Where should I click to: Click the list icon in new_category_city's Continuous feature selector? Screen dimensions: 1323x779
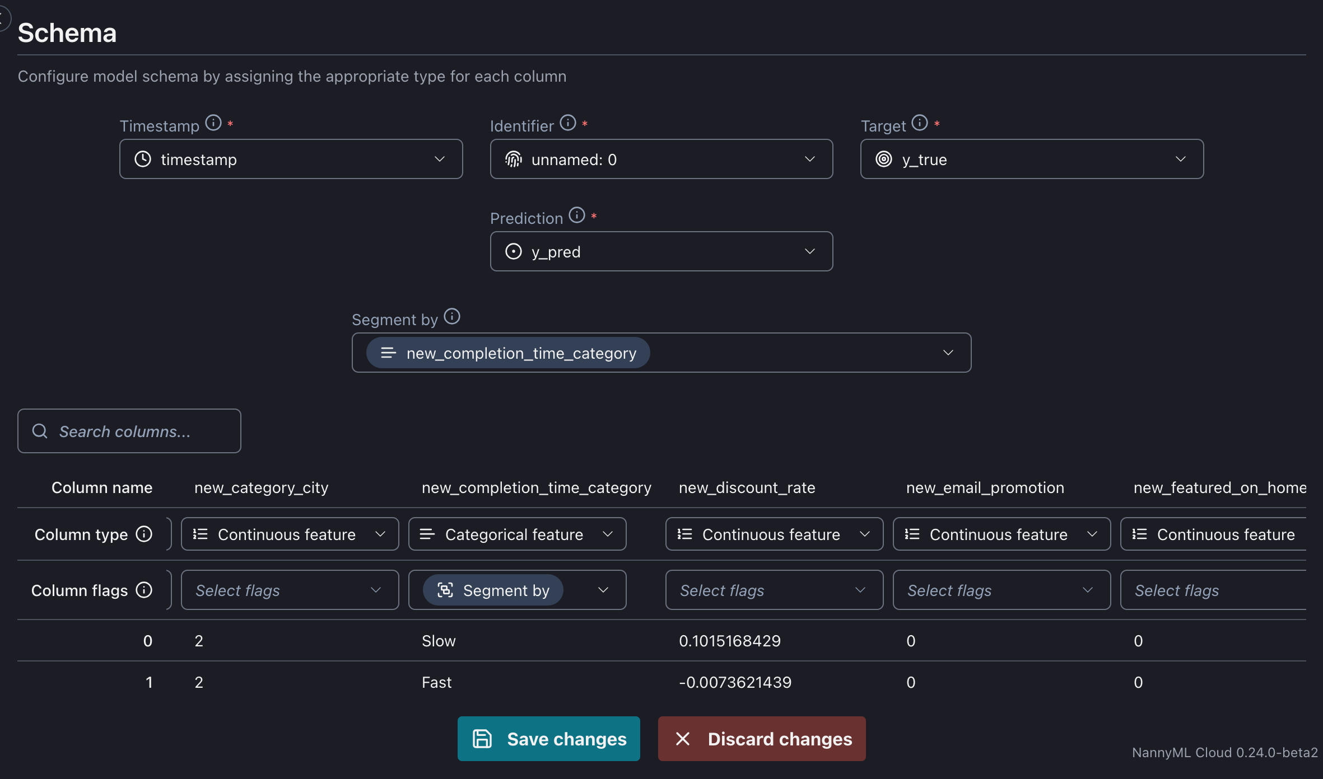[199, 534]
